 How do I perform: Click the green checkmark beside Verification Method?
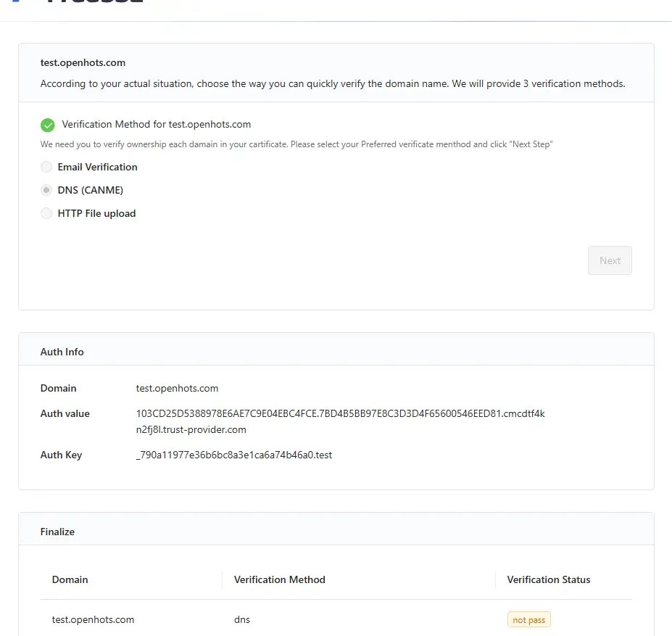[x=48, y=125]
